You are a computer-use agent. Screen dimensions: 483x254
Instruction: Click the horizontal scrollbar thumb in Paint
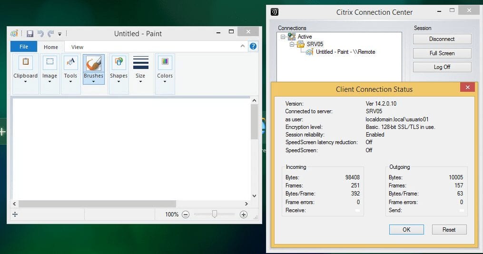97,204
